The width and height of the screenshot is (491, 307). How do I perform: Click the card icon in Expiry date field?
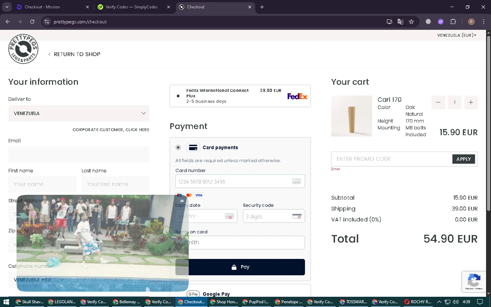pos(229,216)
